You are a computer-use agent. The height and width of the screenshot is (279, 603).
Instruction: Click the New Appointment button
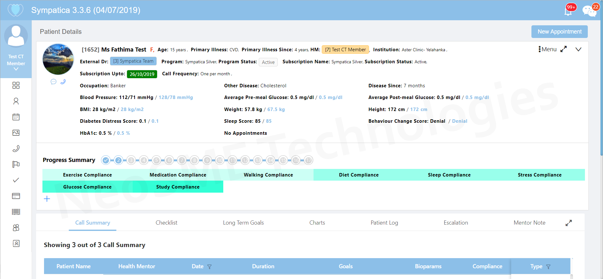[x=559, y=32]
